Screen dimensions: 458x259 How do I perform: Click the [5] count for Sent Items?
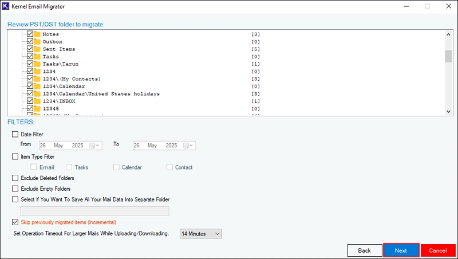click(x=255, y=49)
